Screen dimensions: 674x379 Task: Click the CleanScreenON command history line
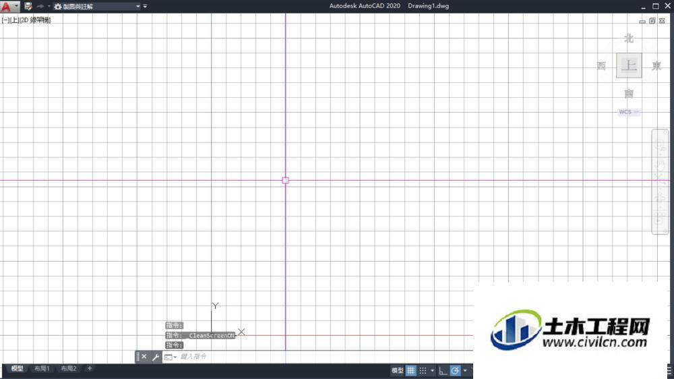200,336
